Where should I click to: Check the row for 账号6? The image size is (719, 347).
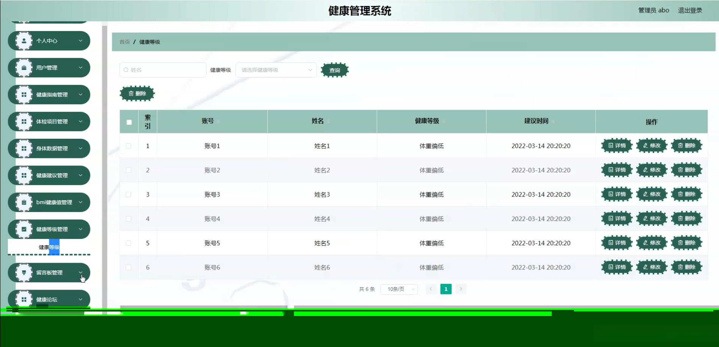(x=129, y=267)
